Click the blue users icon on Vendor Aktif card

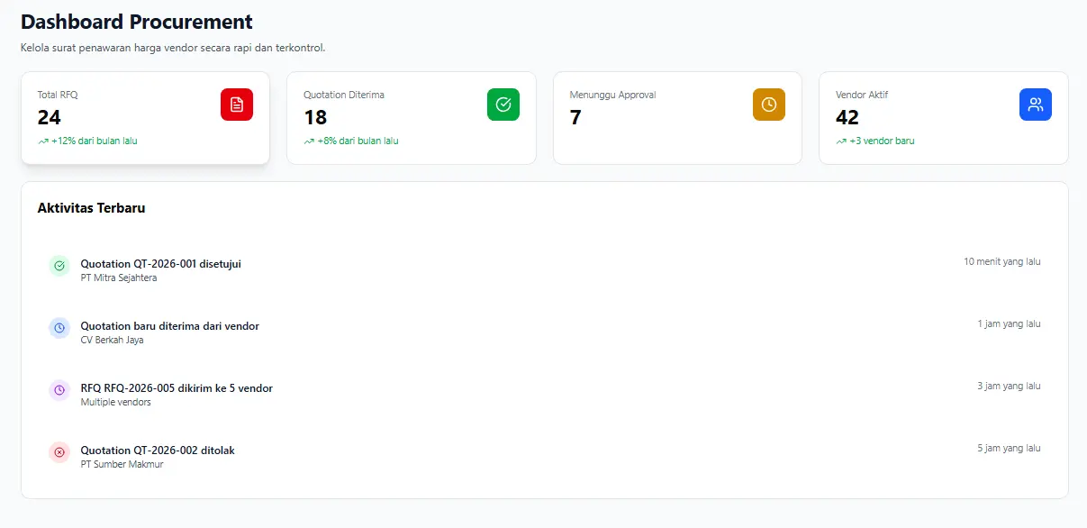point(1035,105)
